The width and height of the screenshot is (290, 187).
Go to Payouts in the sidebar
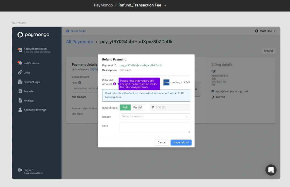[x=28, y=91]
